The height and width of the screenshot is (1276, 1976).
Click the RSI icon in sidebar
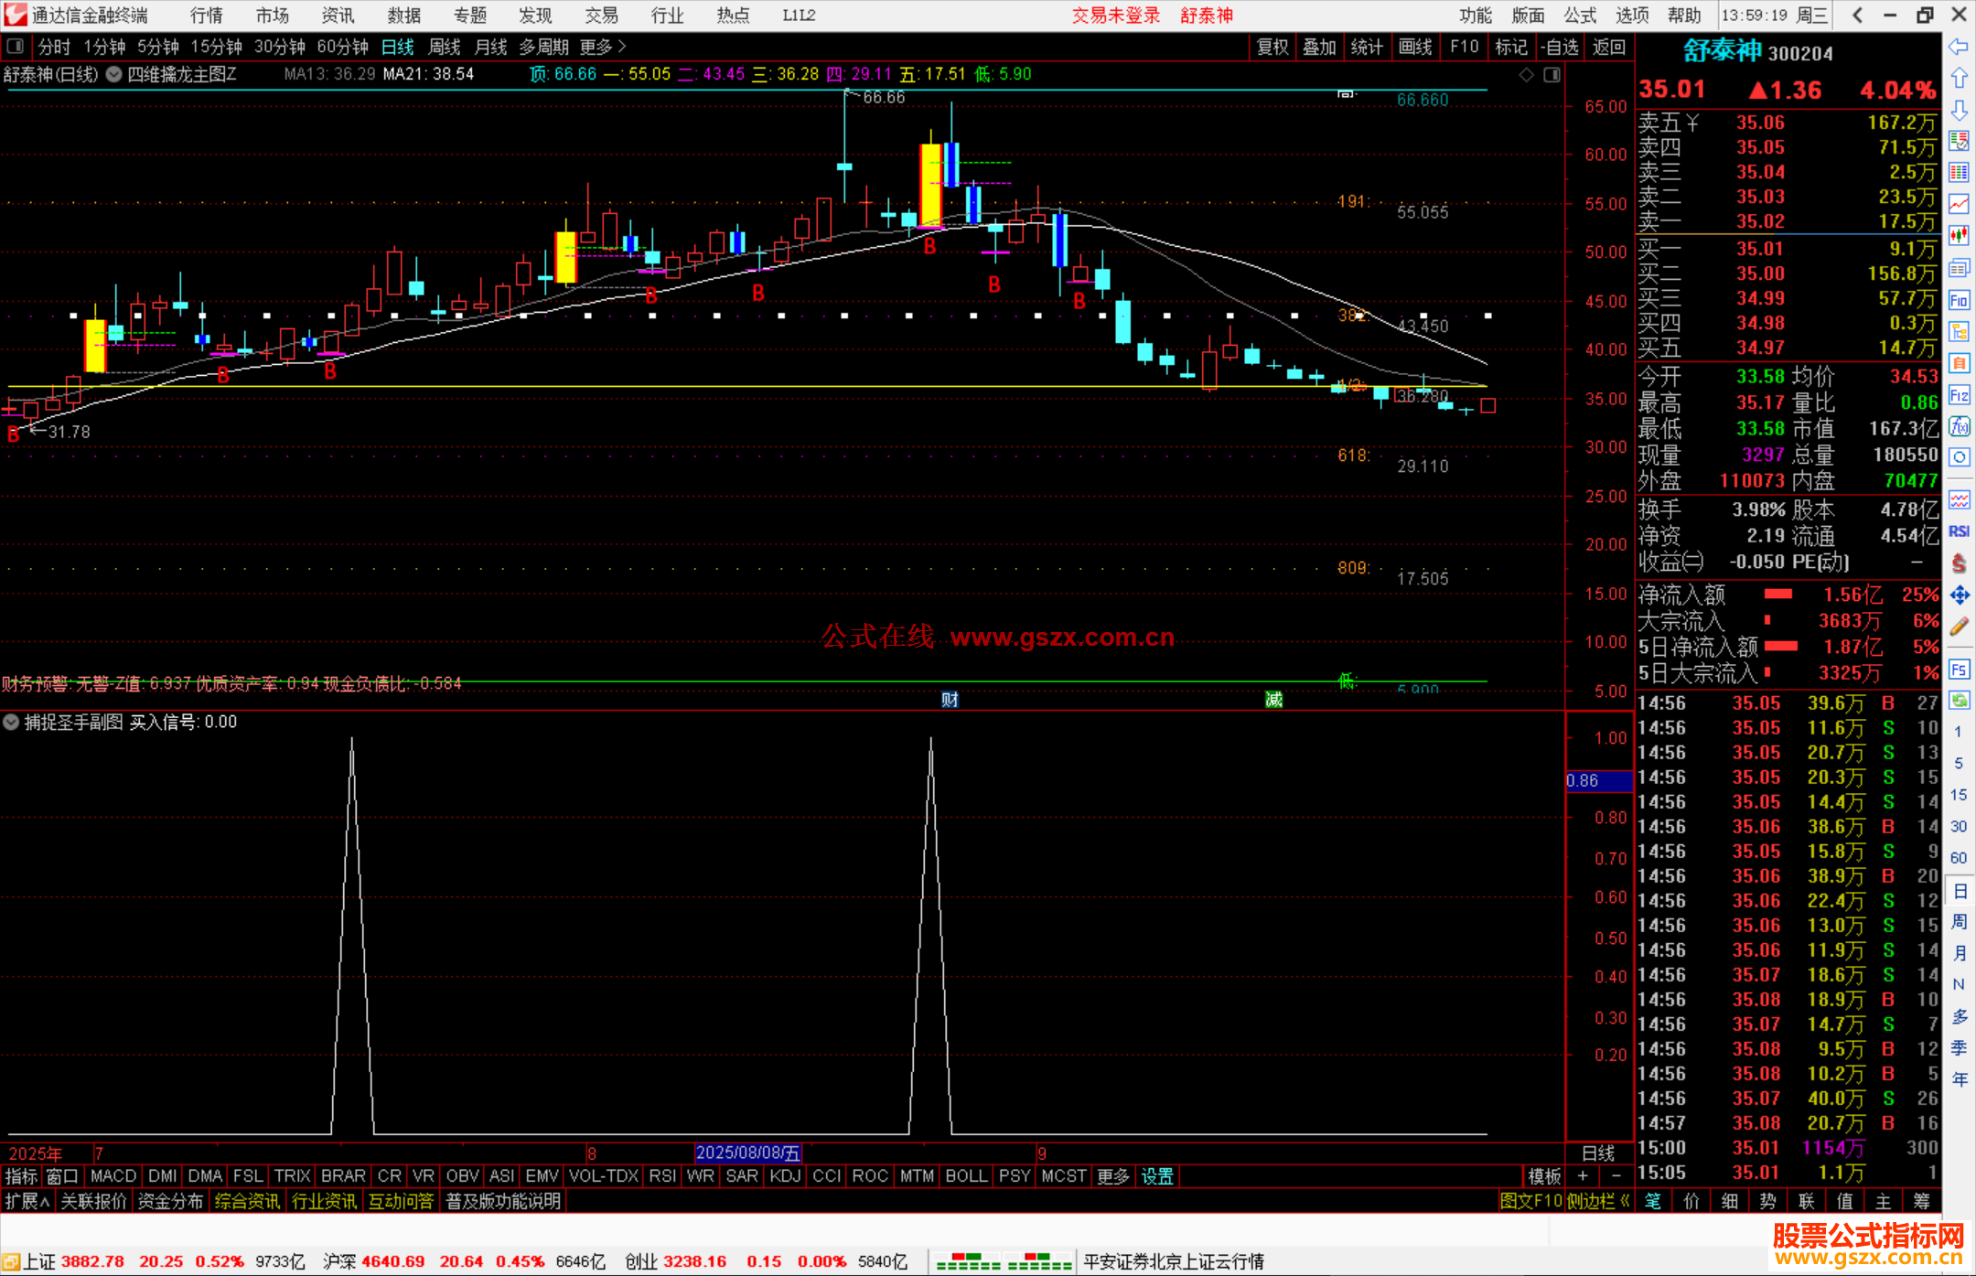[1959, 531]
